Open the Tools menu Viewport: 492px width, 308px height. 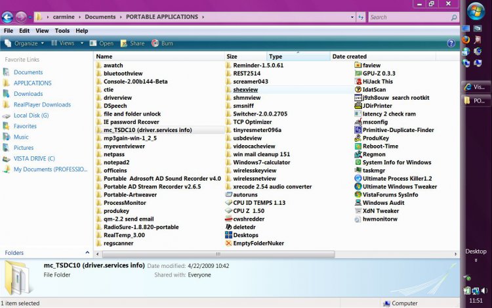pyautogui.click(x=62, y=31)
